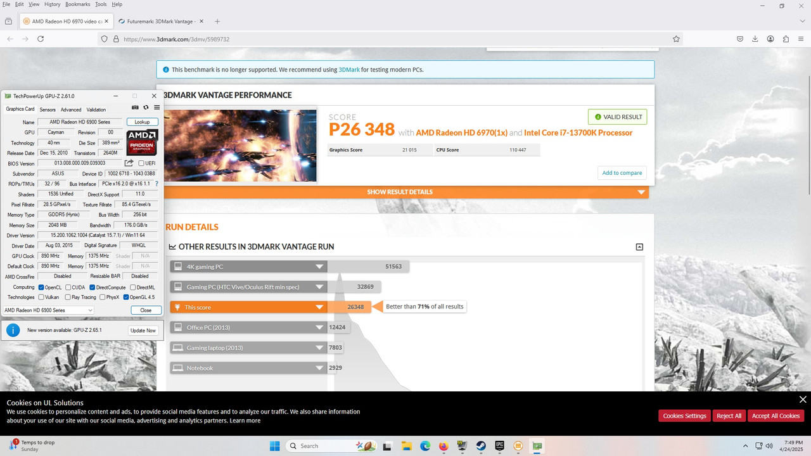This screenshot has height=456, width=811.
Task: Click Add to compare
Action: 622,173
